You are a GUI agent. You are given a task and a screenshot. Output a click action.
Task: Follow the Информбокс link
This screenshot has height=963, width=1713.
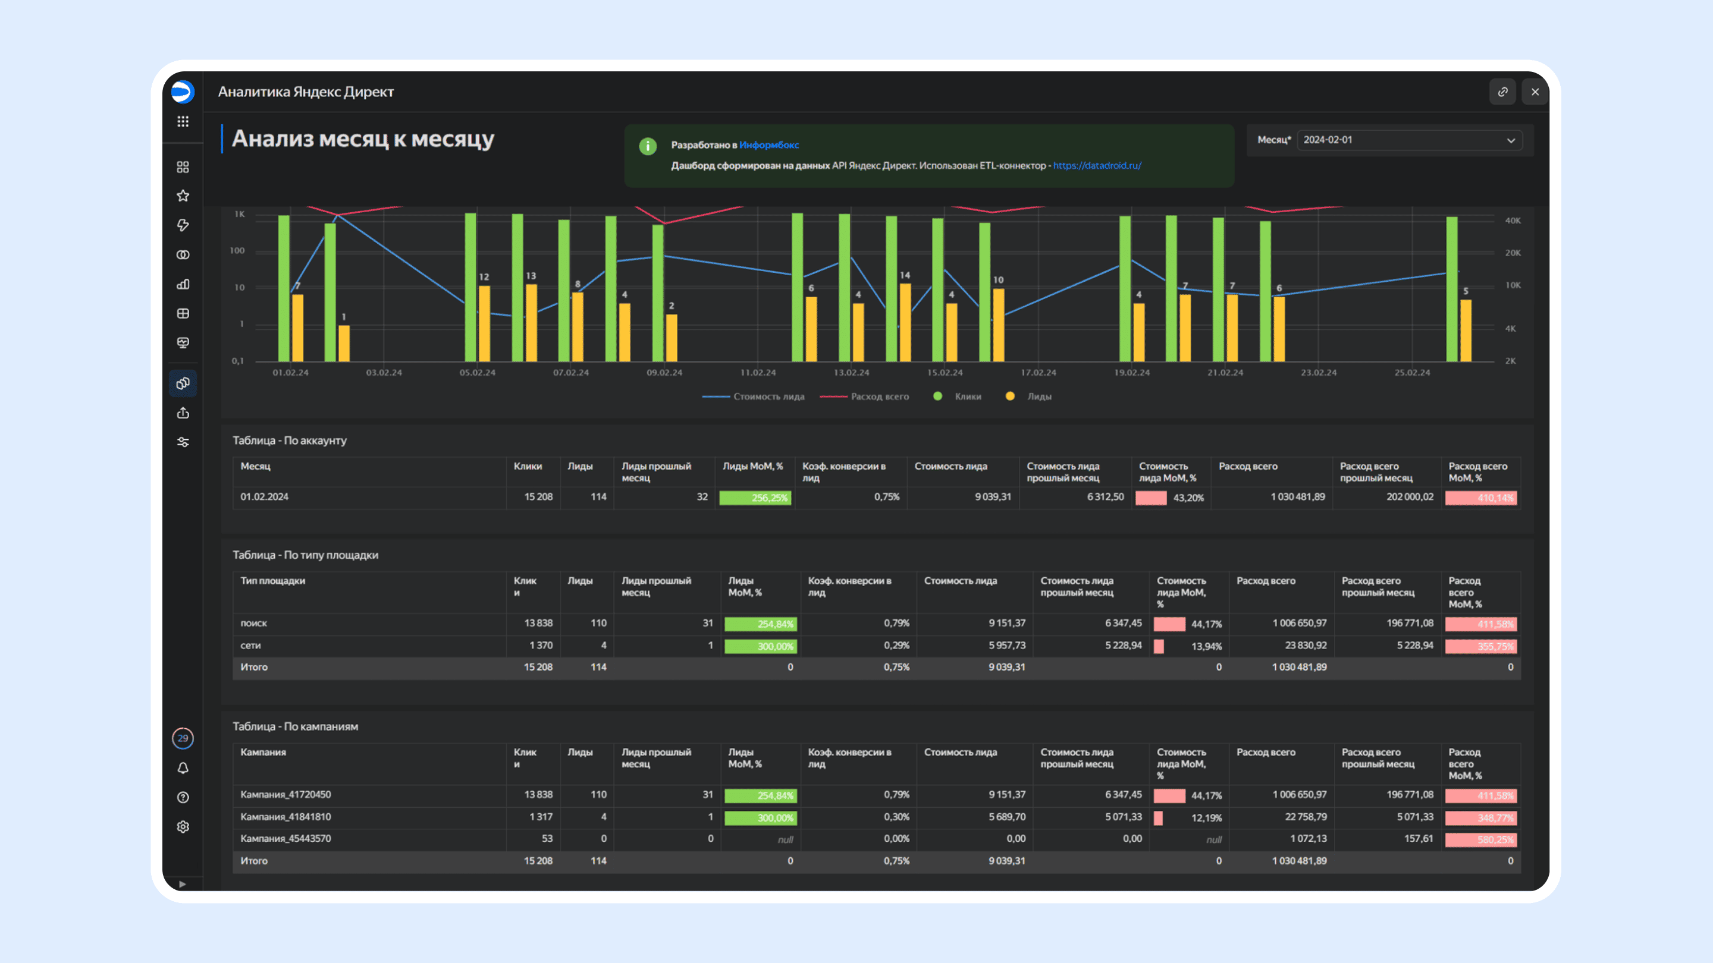click(768, 145)
